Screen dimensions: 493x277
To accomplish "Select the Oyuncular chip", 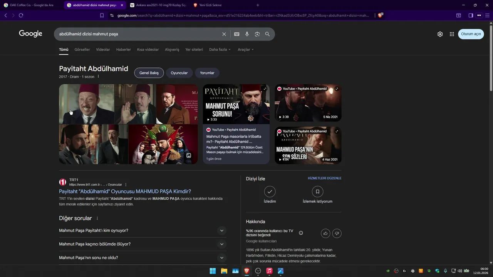I will 179,73.
